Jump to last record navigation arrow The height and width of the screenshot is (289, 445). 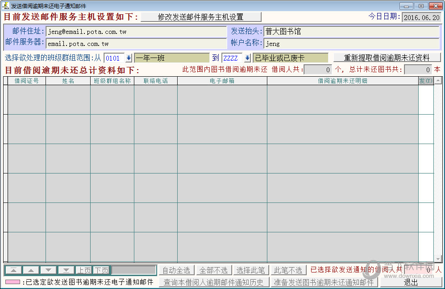[66, 270]
